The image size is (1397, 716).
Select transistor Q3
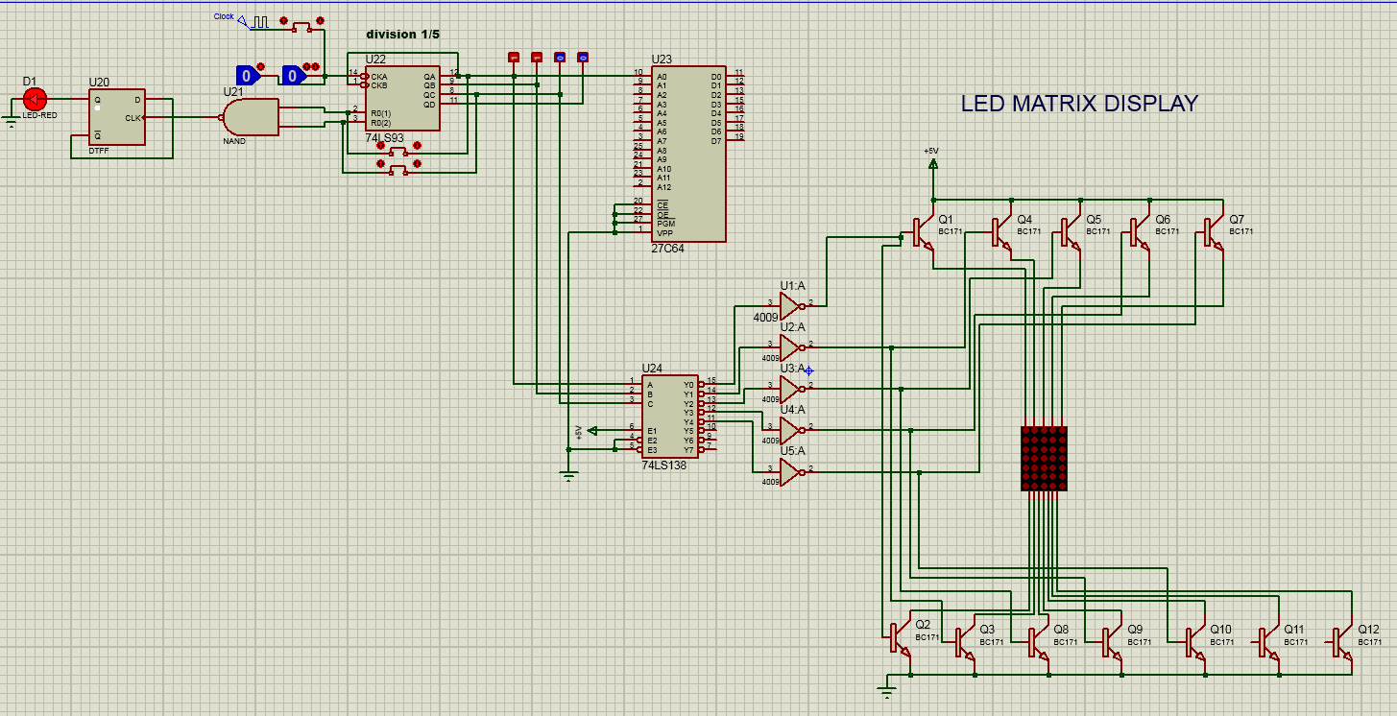point(964,642)
